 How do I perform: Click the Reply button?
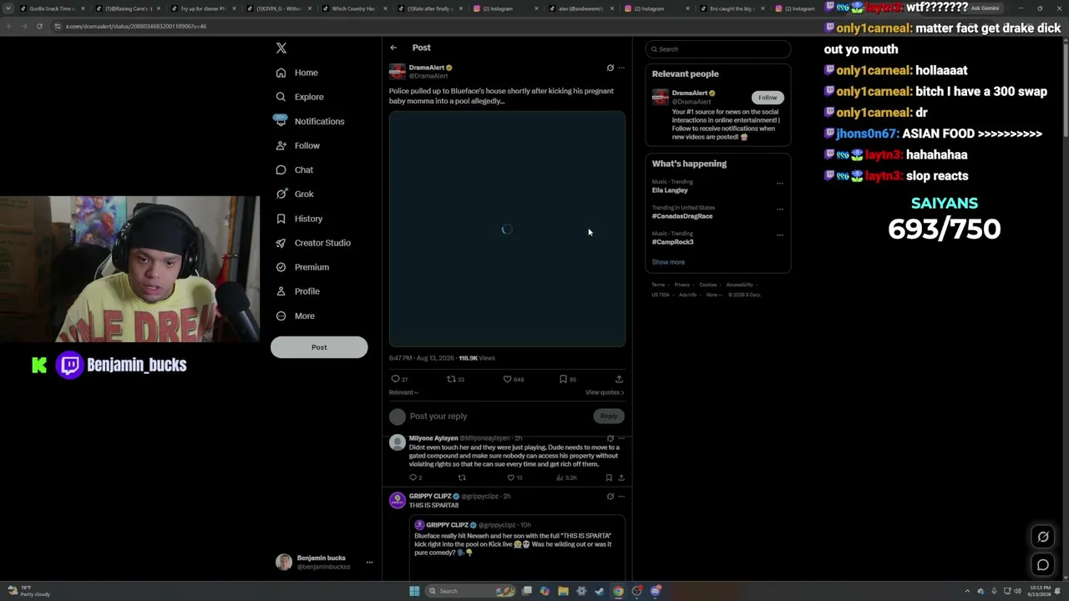click(x=609, y=416)
